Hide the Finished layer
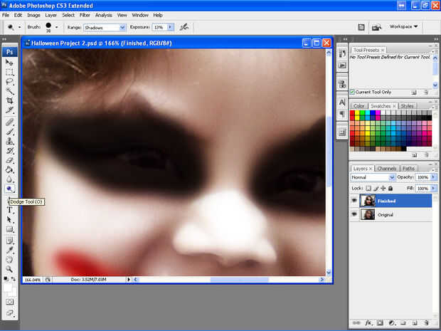The width and height of the screenshot is (441, 331). (354, 201)
